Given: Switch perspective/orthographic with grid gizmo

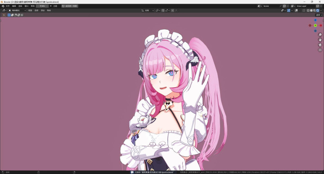Looking at the screenshot, I should [320, 50].
